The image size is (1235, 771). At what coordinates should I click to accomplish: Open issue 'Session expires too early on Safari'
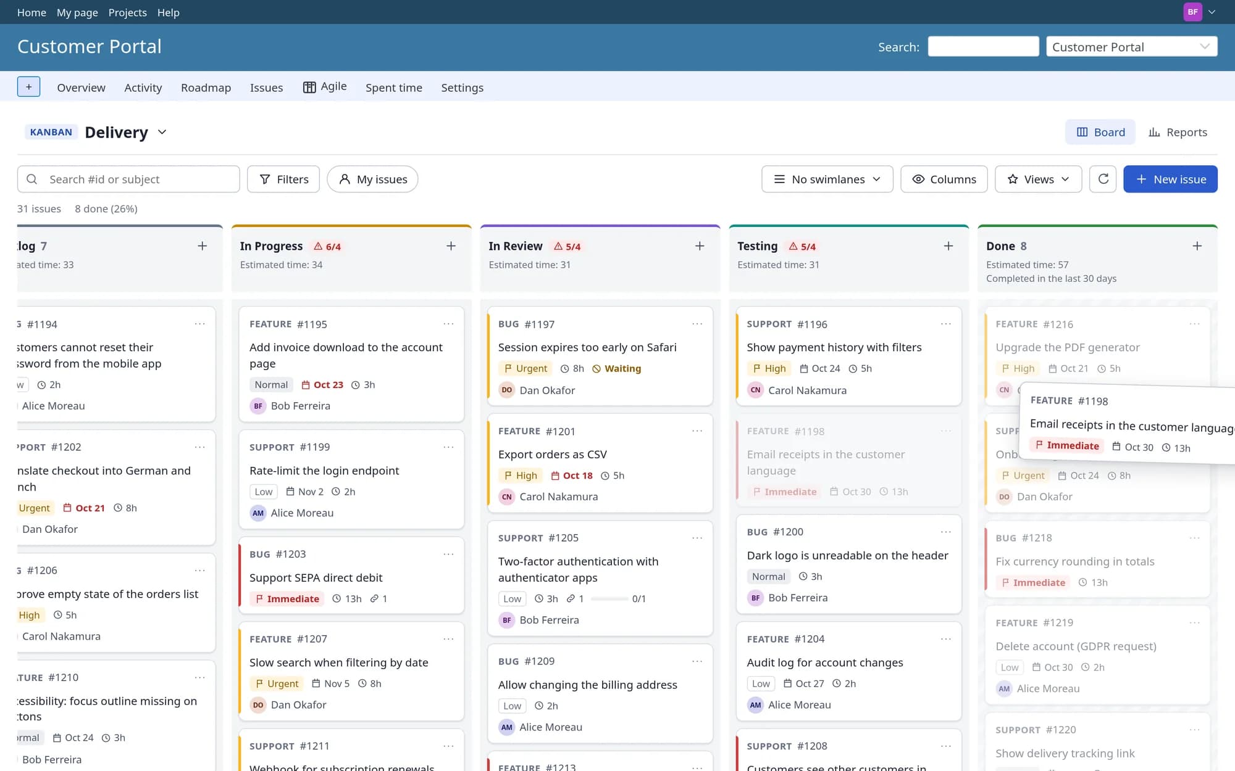pyautogui.click(x=587, y=347)
